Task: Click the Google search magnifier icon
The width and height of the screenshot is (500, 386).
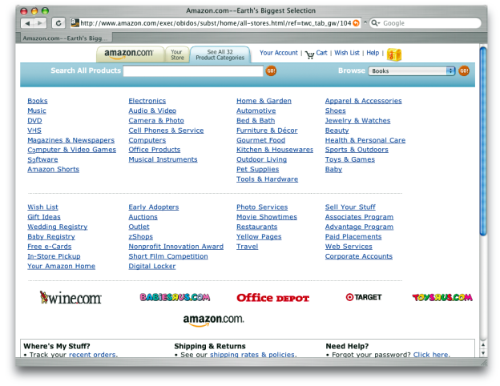Action: click(x=375, y=23)
